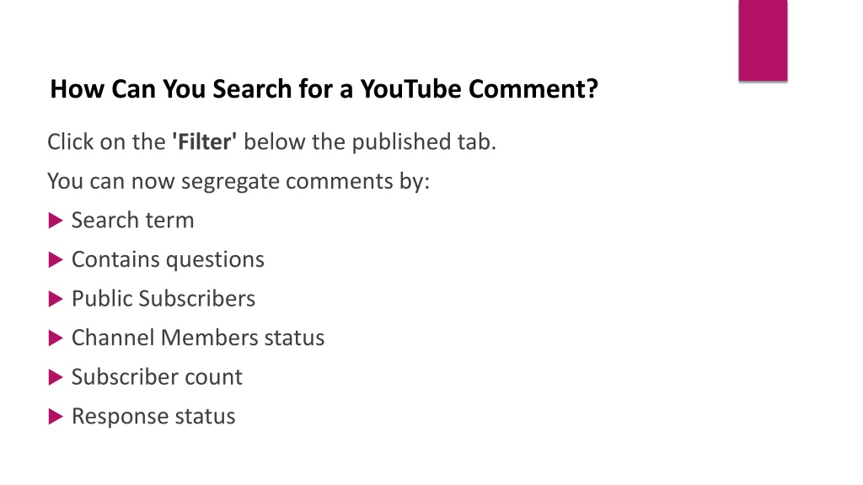Click the arrow bullet beside Response status
This screenshot has width=863, height=485.
(x=56, y=416)
